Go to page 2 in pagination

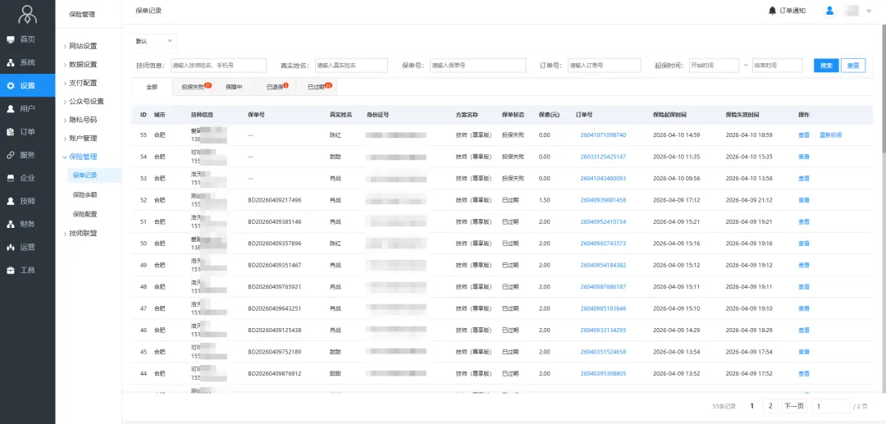click(x=770, y=406)
